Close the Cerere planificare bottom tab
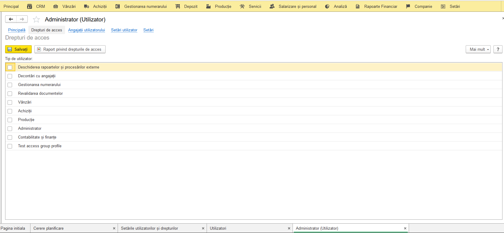The height and width of the screenshot is (233, 504). click(x=114, y=228)
